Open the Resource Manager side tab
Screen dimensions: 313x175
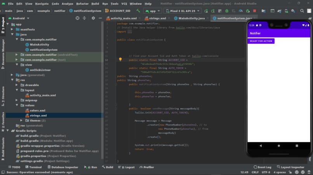tap(3, 54)
